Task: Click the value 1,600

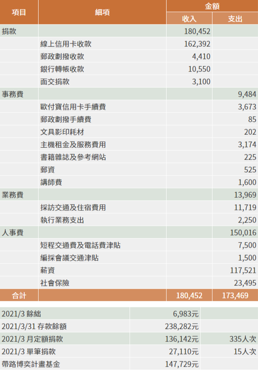Action: point(247,182)
